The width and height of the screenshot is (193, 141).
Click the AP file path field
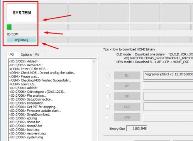coord(168,86)
